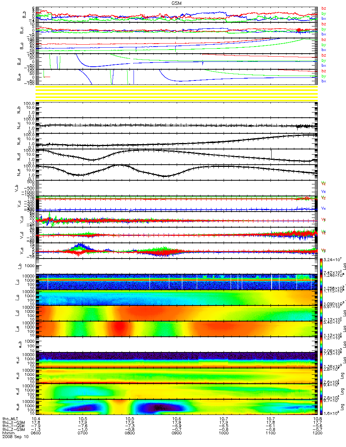Click the red bz legend of B_b panel
The image size is (346, 447).
click(324, 9)
